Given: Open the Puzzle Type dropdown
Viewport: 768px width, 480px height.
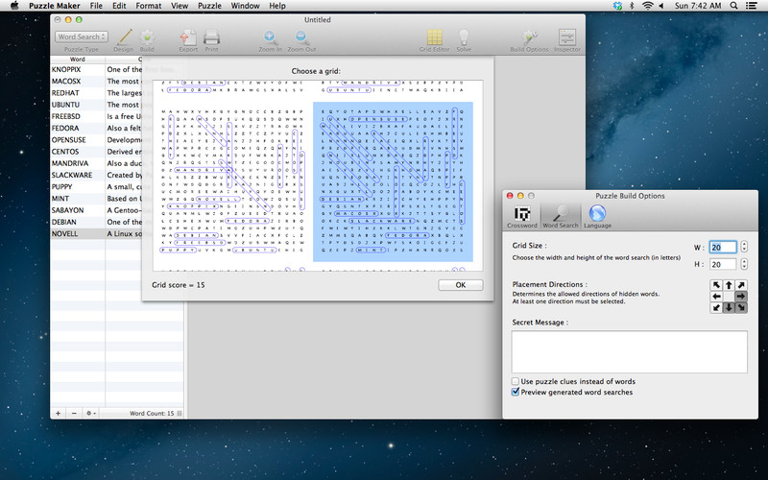Looking at the screenshot, I should tap(82, 36).
